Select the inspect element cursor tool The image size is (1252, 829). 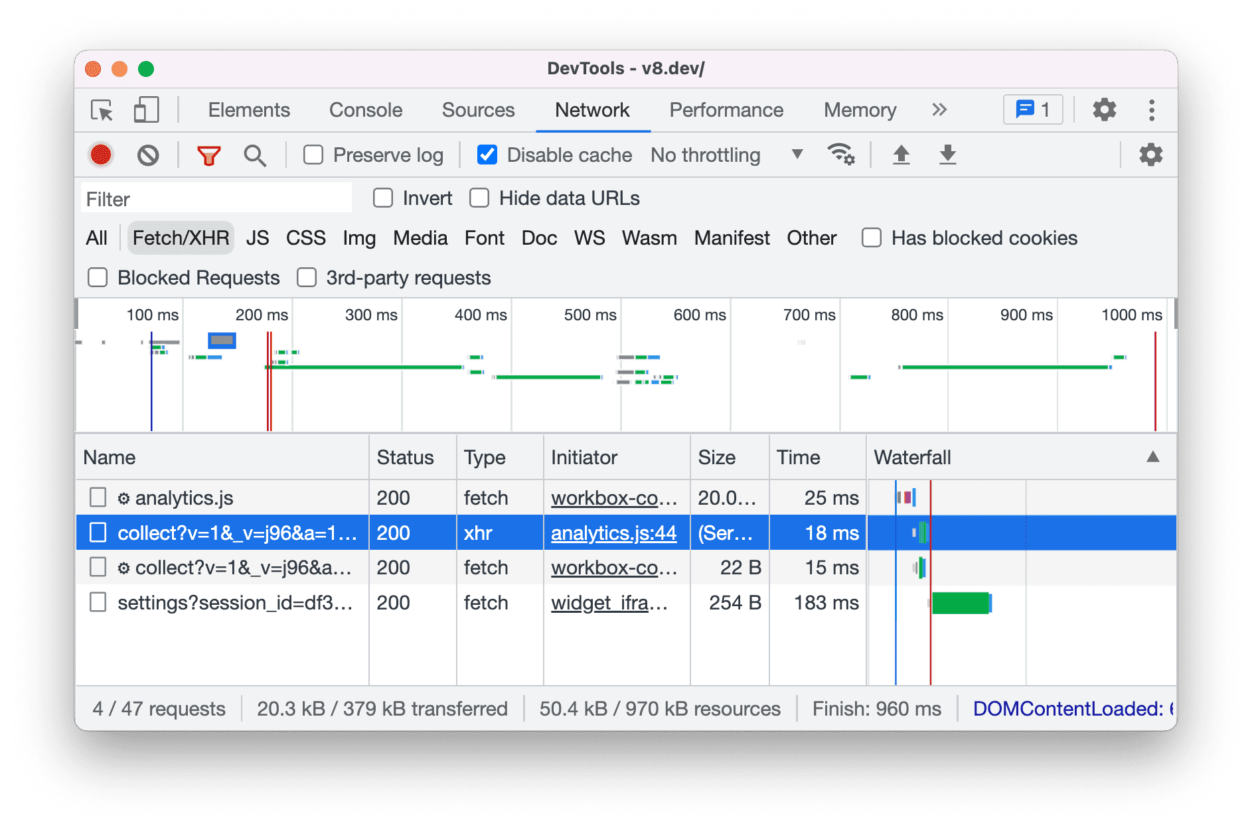click(101, 110)
